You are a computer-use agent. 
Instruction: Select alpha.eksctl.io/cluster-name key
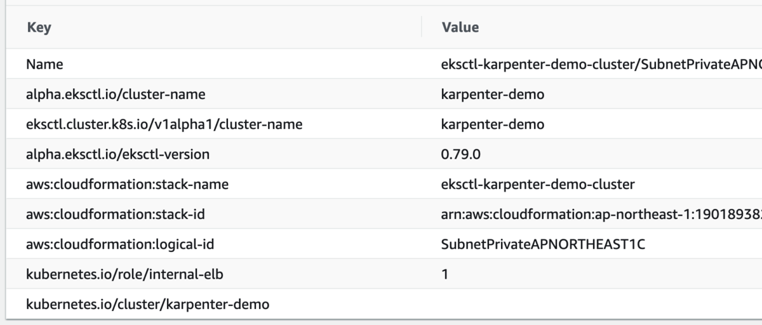116,95
